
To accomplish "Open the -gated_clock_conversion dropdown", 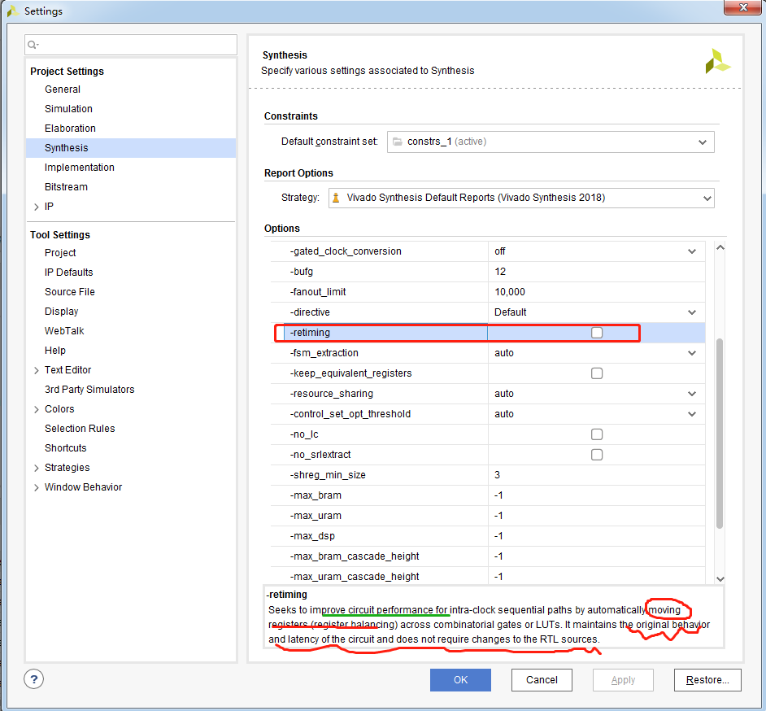I will point(692,251).
